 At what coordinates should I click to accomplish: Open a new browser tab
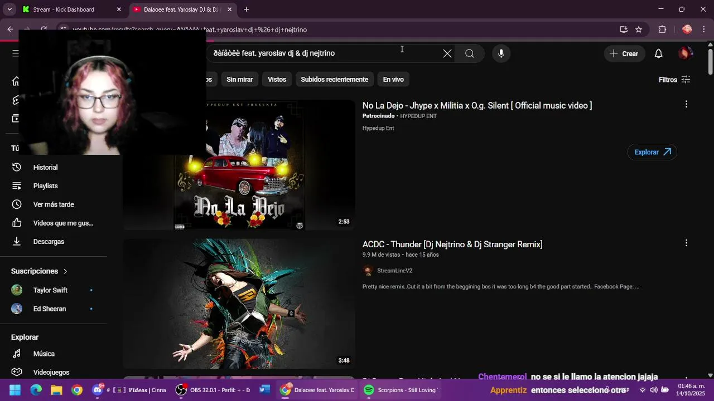click(247, 9)
